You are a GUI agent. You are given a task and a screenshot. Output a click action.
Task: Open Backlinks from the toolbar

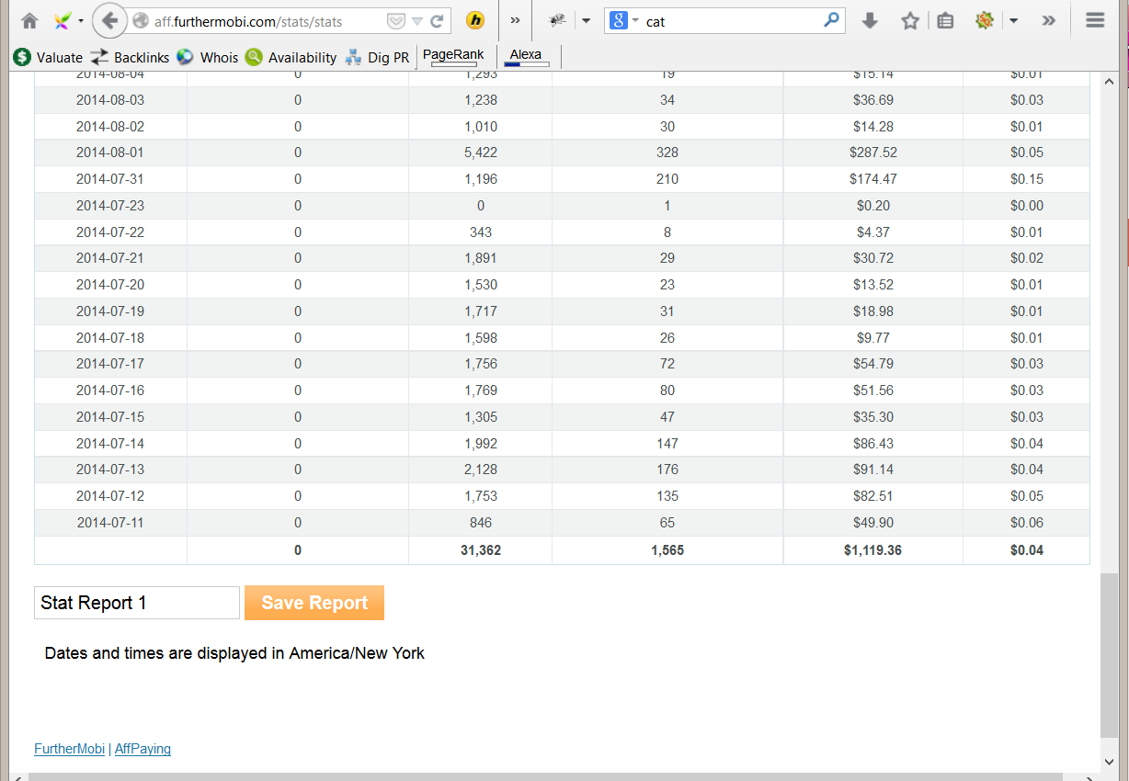[130, 57]
